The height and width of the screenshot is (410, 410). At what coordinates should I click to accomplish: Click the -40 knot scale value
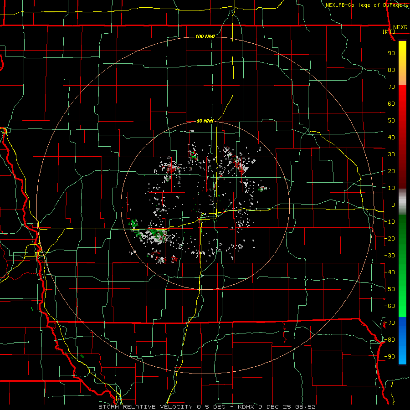click(389, 272)
